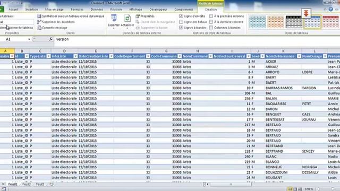
Task: Open the CodeDepartement filter dropdown
Action: point(148,56)
